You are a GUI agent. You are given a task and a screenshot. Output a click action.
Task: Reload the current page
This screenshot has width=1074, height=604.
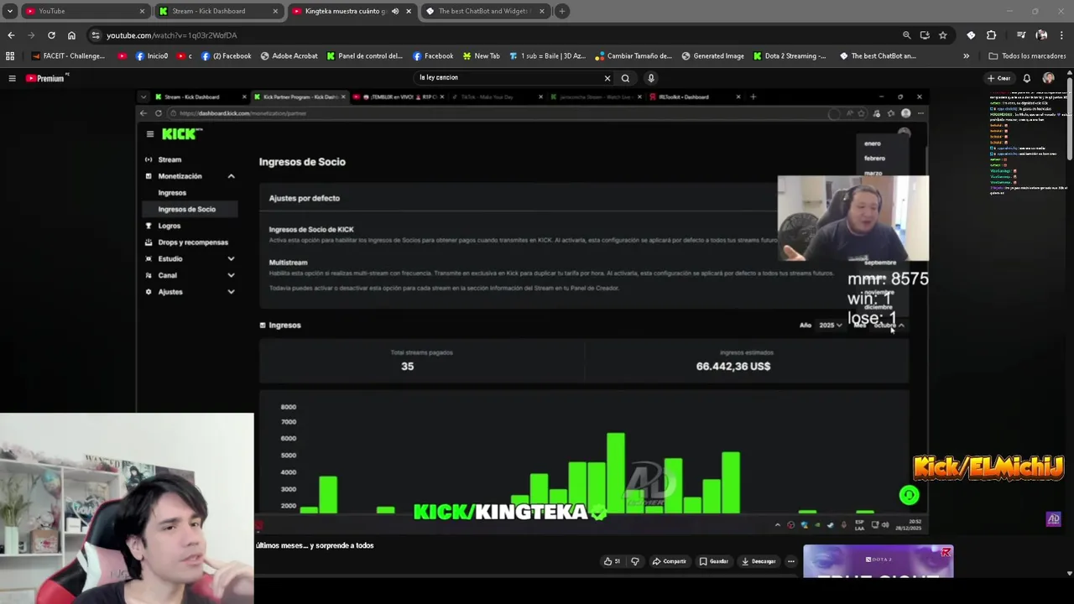[51, 35]
